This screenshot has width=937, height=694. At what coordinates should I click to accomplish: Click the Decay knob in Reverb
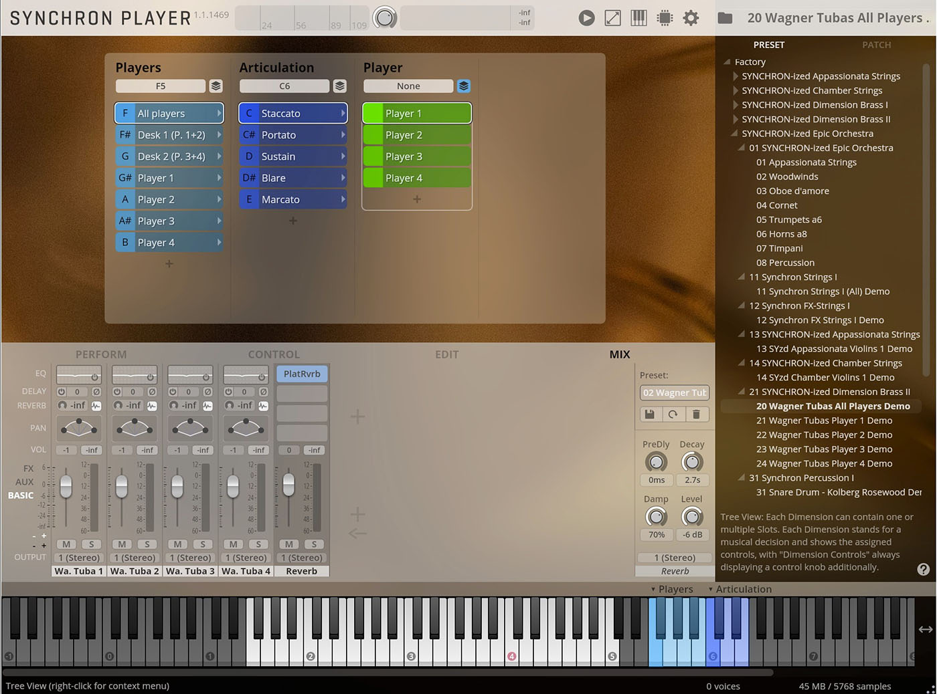692,462
